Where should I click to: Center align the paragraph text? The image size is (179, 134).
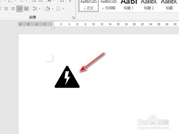(x=6, y=9)
